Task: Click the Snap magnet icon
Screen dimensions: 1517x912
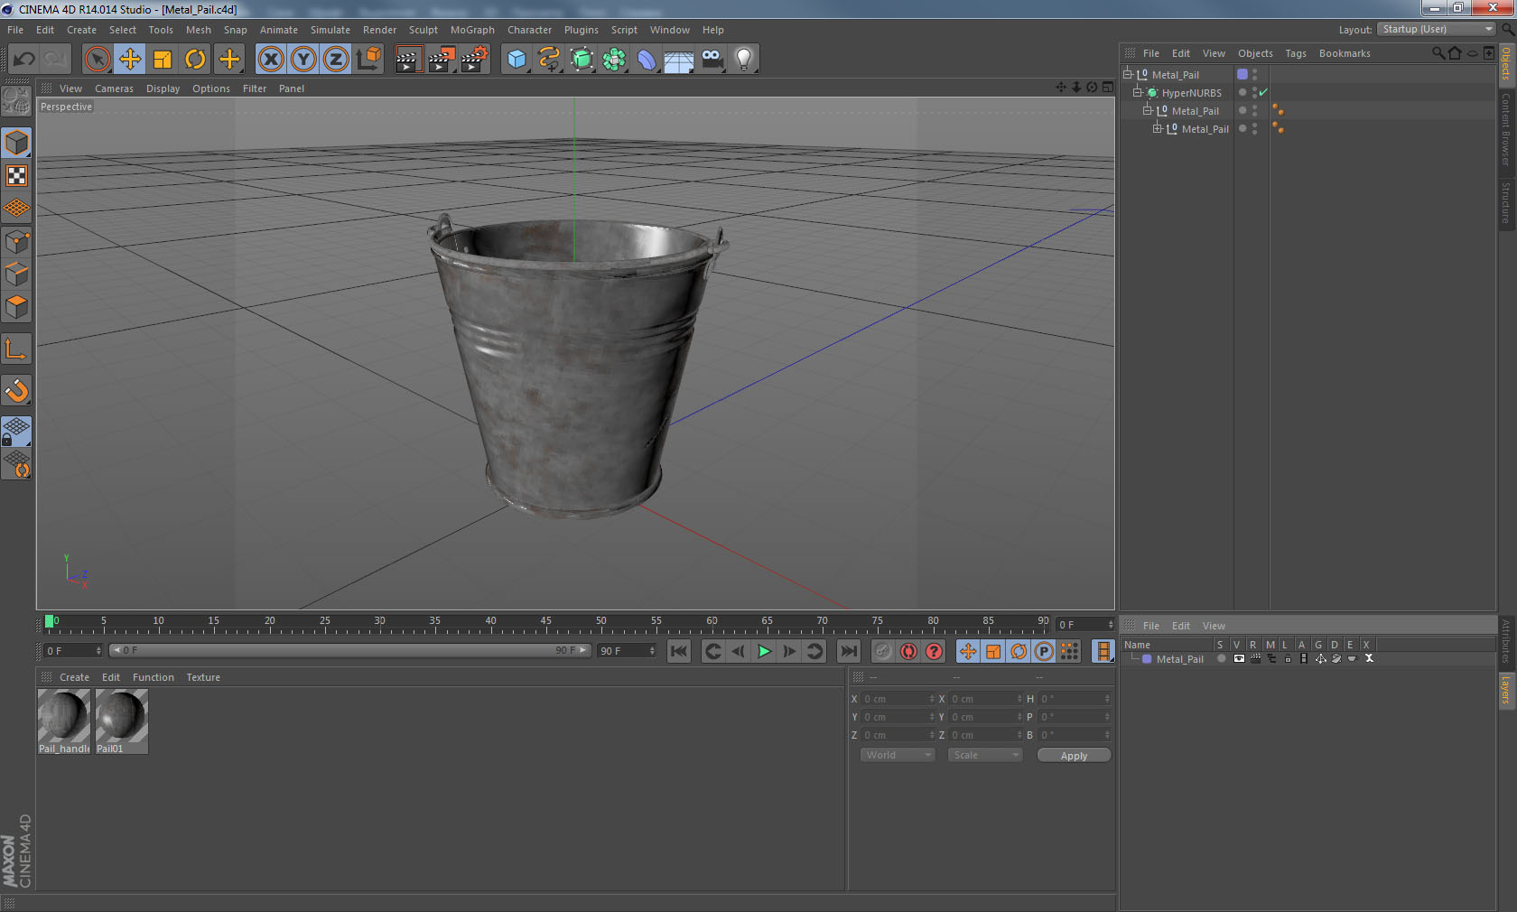Action: click(17, 390)
